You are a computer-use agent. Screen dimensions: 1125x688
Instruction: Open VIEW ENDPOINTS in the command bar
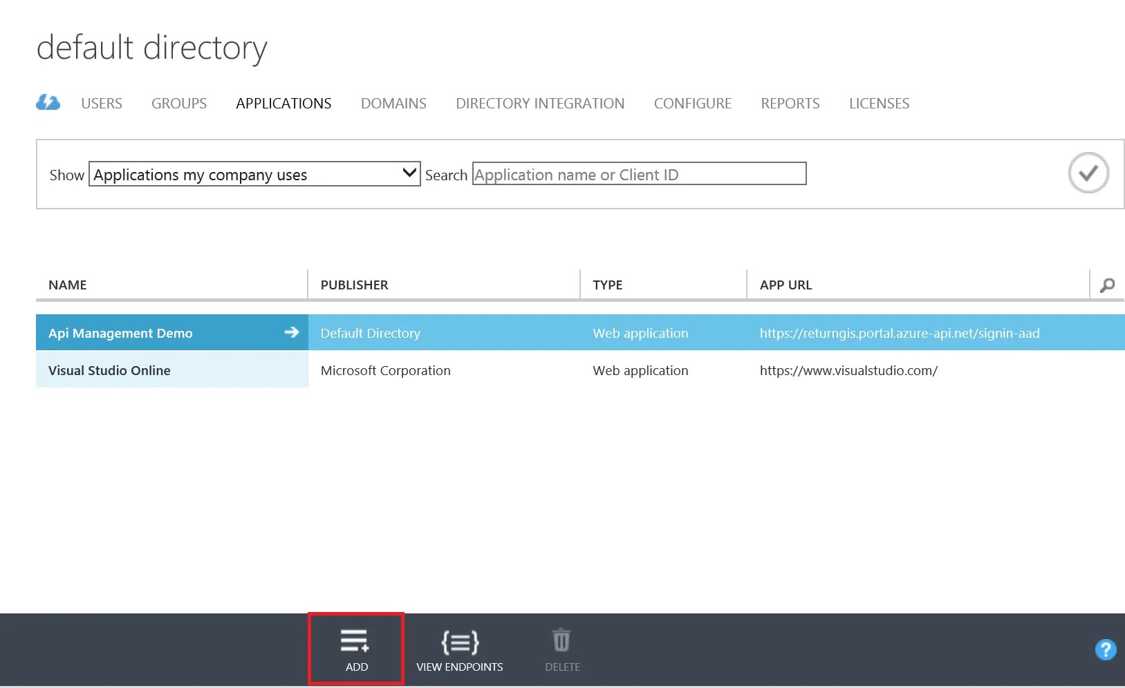pos(460,649)
